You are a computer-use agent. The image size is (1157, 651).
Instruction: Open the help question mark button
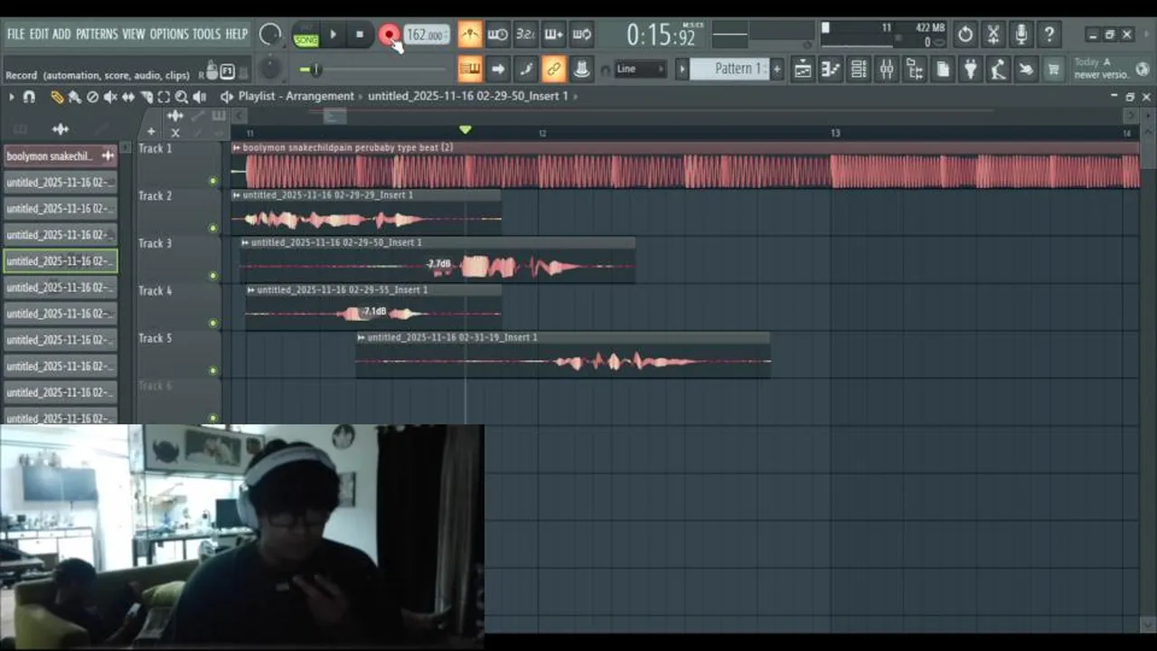[1049, 35]
